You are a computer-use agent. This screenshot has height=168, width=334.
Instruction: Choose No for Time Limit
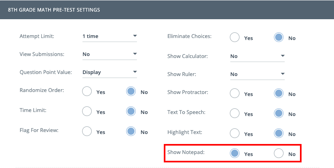(x=131, y=112)
